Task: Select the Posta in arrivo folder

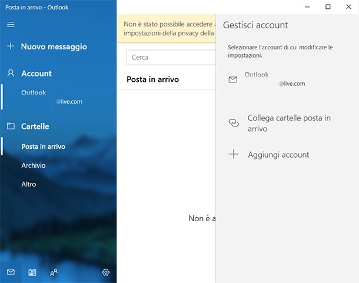Action: (58, 147)
